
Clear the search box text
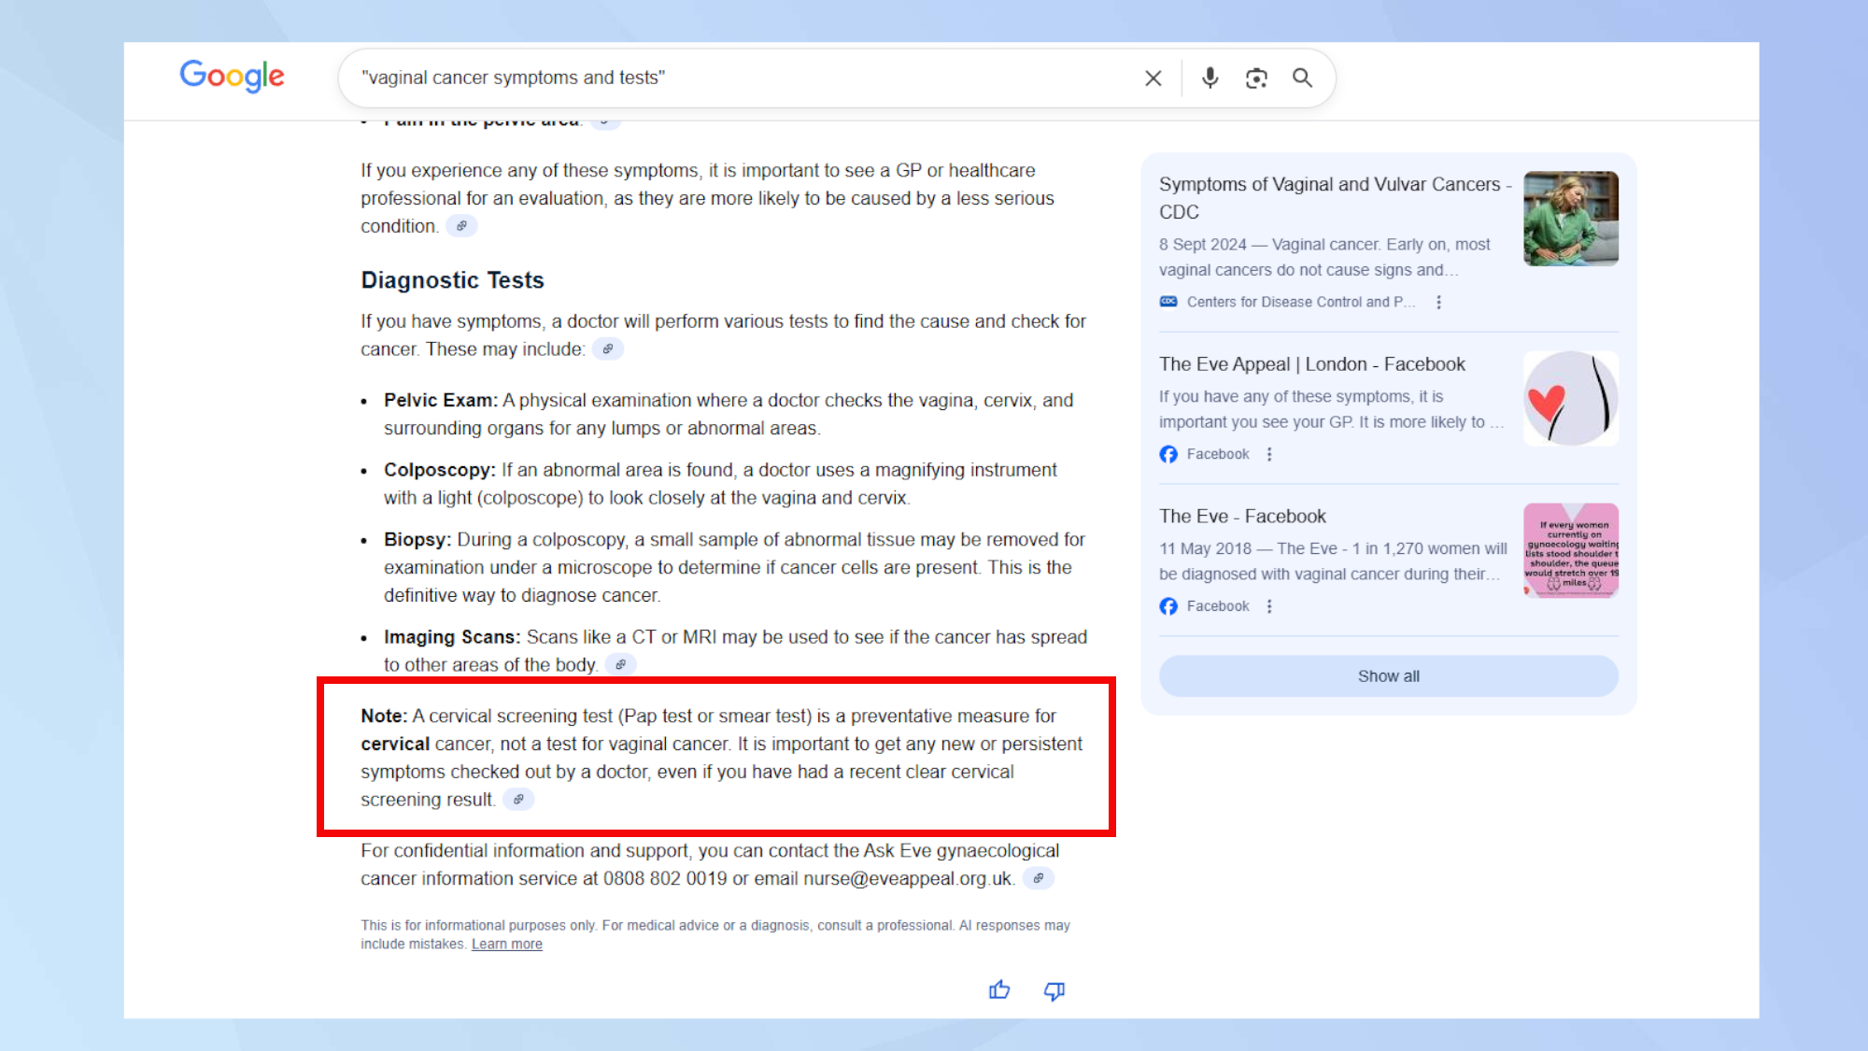pyautogui.click(x=1153, y=78)
